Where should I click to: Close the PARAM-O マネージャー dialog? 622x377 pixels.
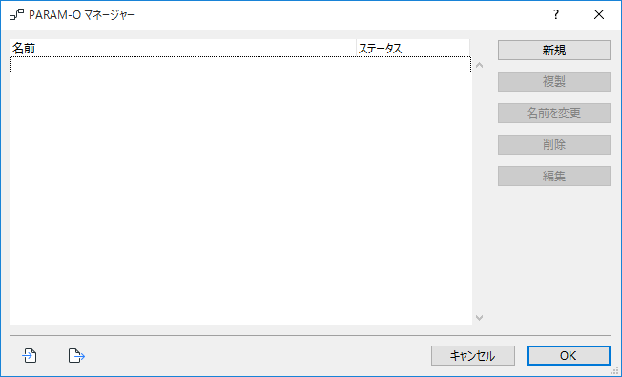click(x=599, y=14)
